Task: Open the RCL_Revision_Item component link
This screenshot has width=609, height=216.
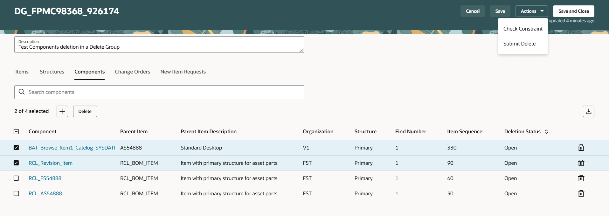Action: point(51,163)
